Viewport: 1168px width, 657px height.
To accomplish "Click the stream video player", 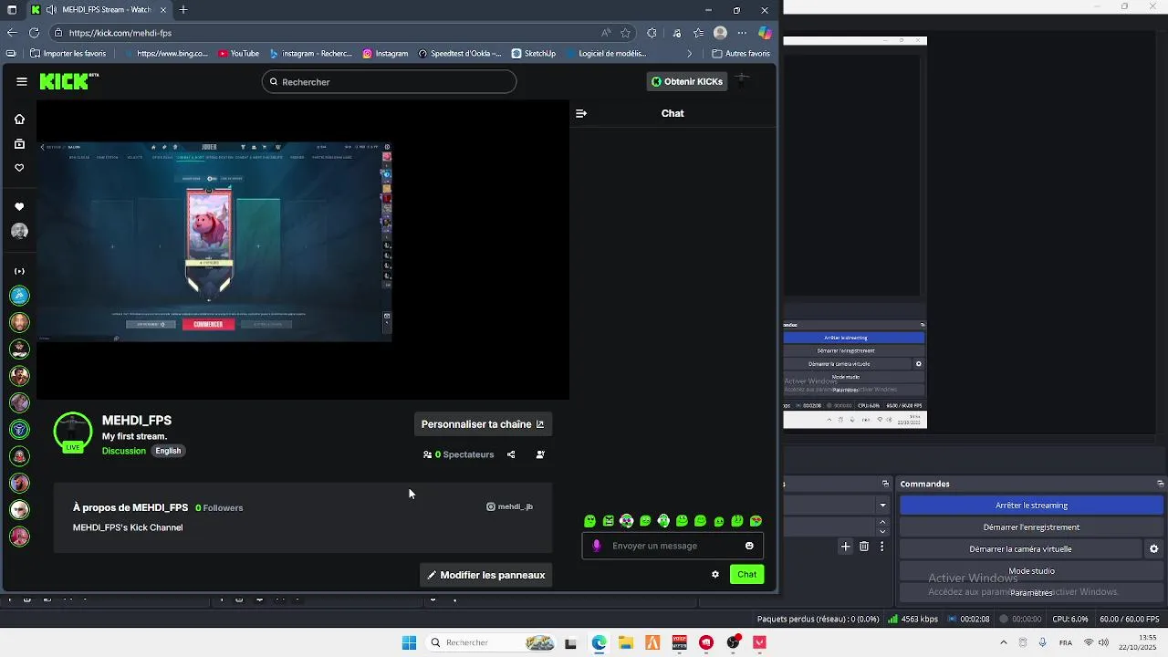I will pyautogui.click(x=303, y=249).
